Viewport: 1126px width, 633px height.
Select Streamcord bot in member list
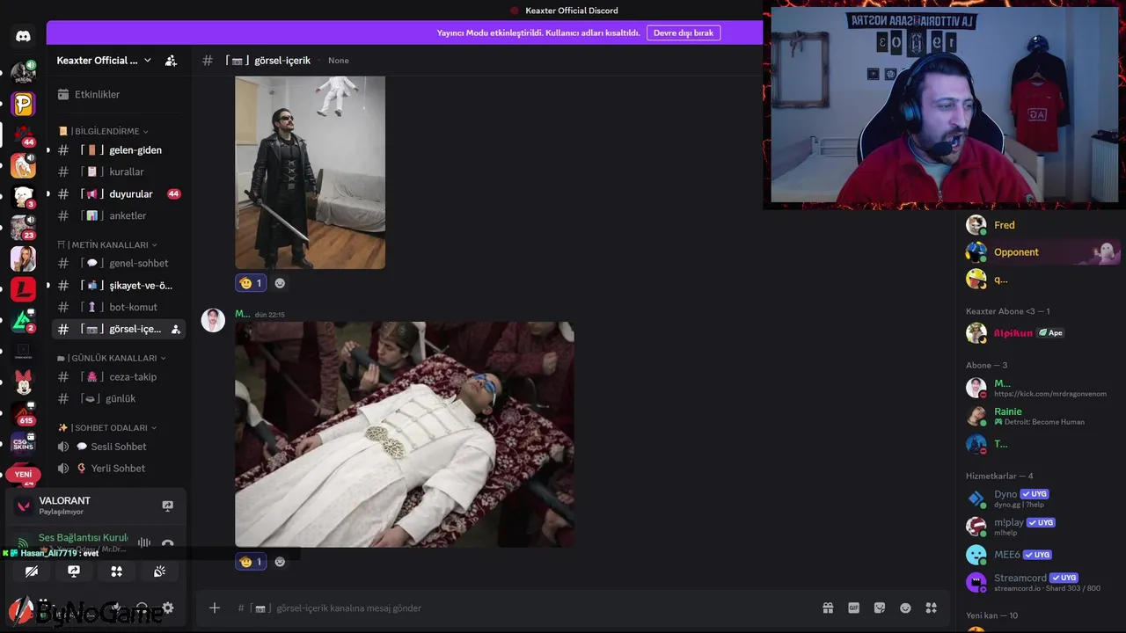tap(1042, 582)
